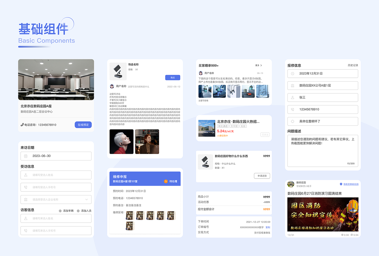This screenshot has width=379, height=256.
Task: Open the neckband earphones photo in 买家晒单
Action: tap(263, 91)
